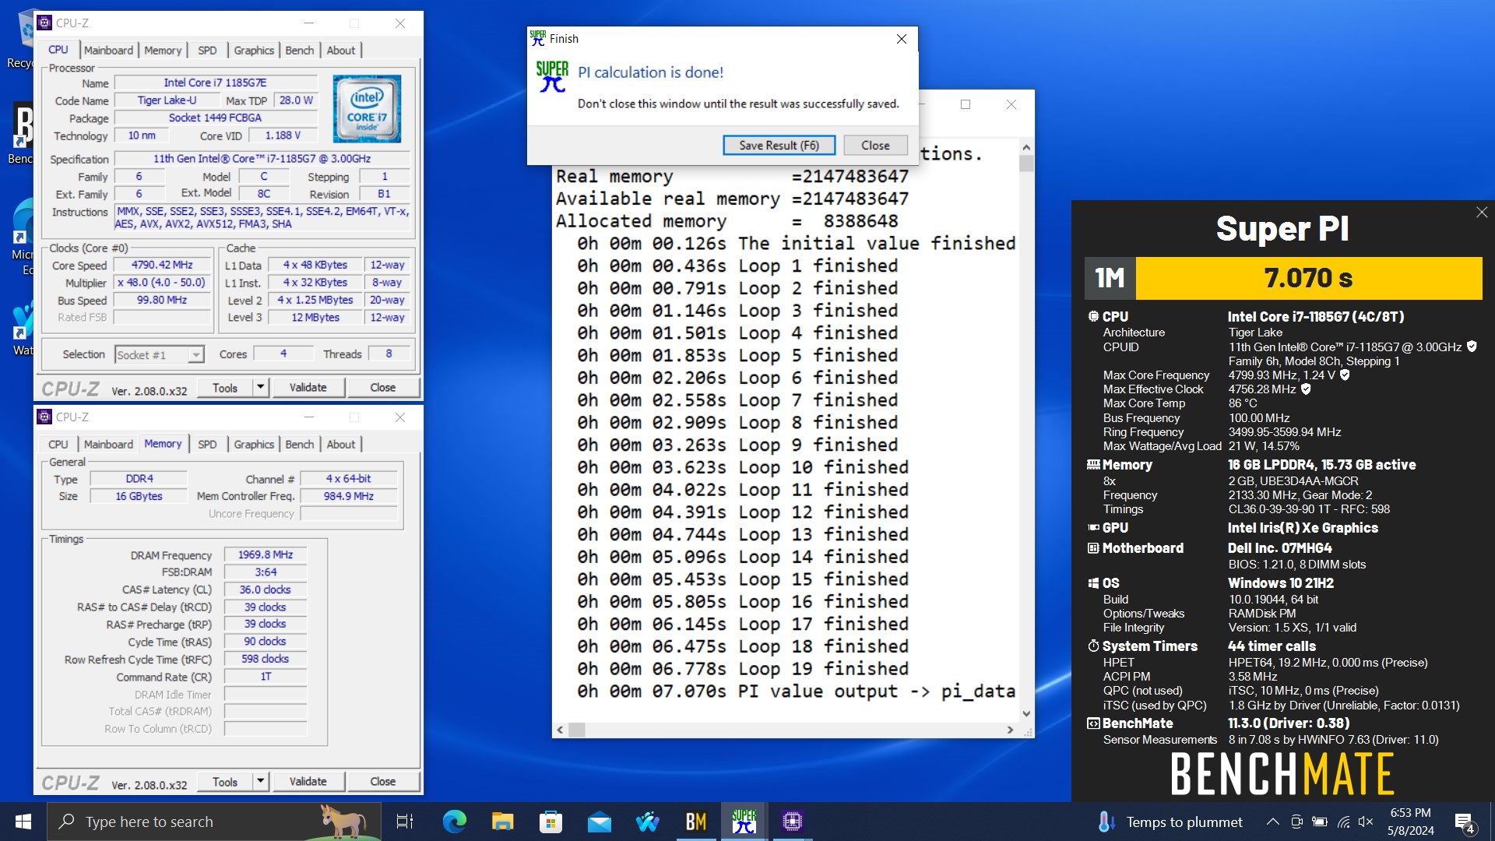
Task: Open the Mail app taskbar icon
Action: 599,822
